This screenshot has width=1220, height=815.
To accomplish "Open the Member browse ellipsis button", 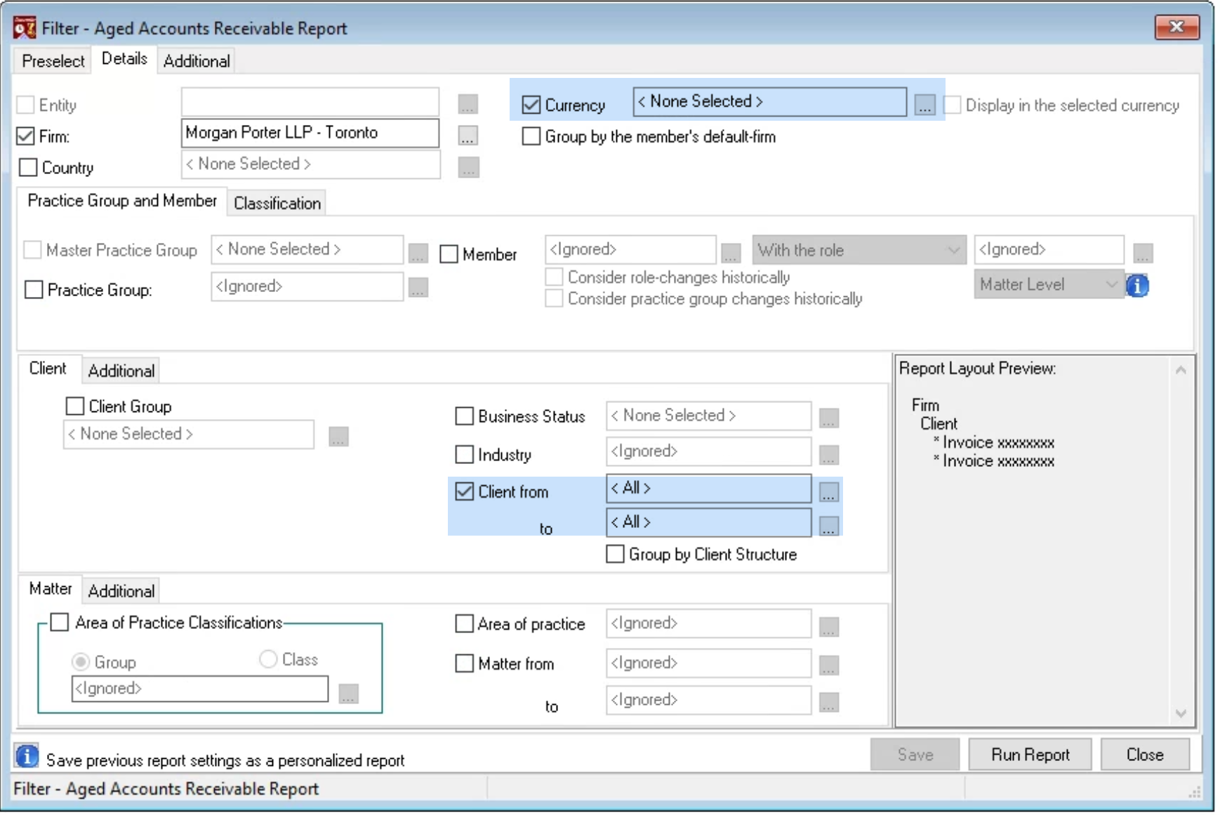I will [731, 252].
